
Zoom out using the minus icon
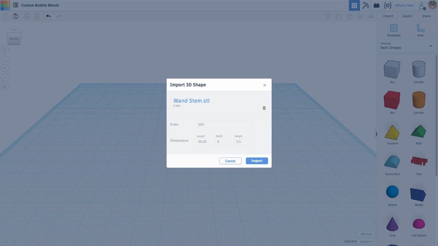pos(5,78)
